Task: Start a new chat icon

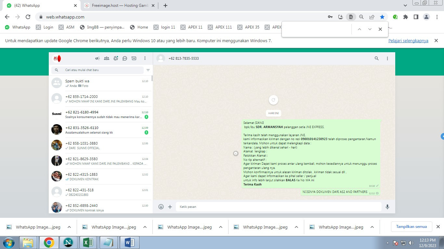Action: (134, 58)
